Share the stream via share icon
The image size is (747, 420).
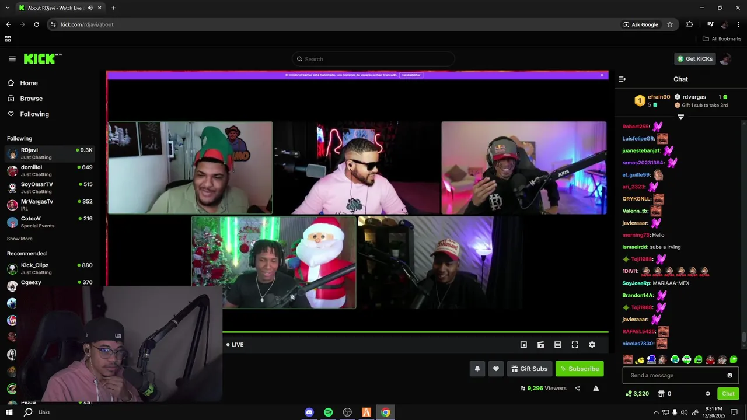click(577, 388)
